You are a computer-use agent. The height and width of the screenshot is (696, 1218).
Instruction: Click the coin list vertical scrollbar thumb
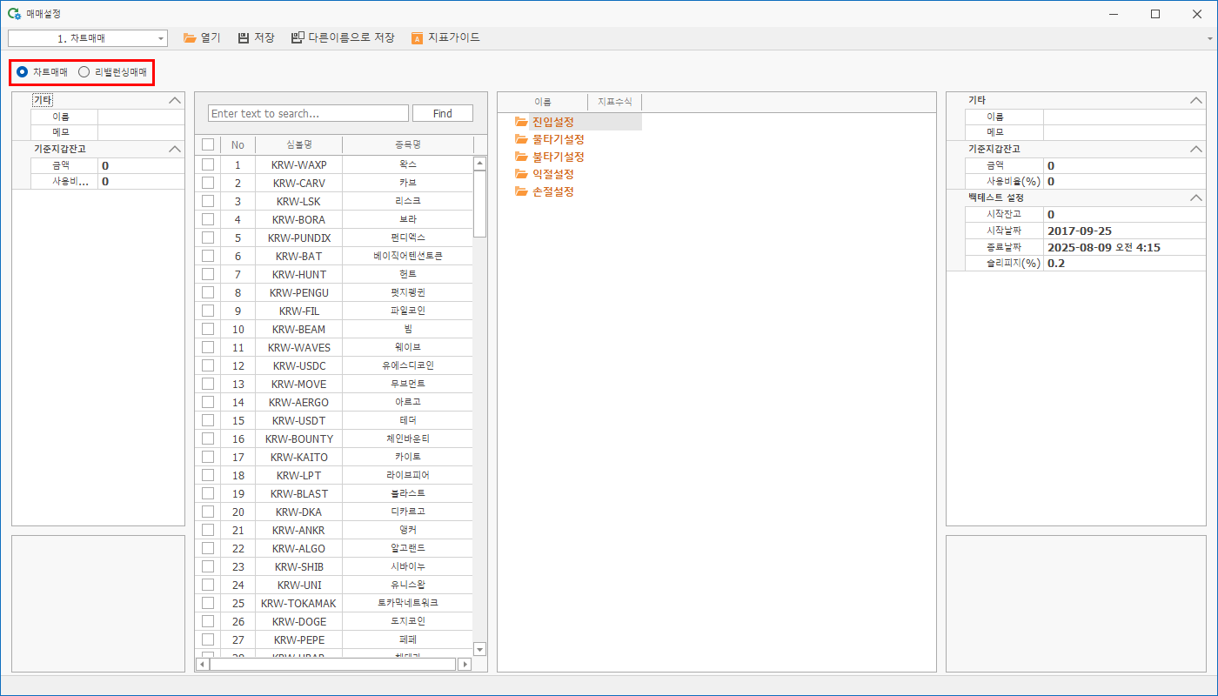coord(479,204)
